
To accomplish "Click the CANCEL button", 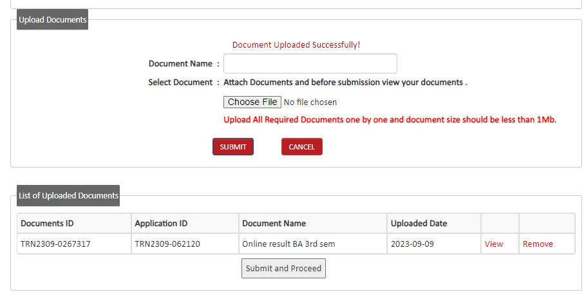I will (x=301, y=146).
